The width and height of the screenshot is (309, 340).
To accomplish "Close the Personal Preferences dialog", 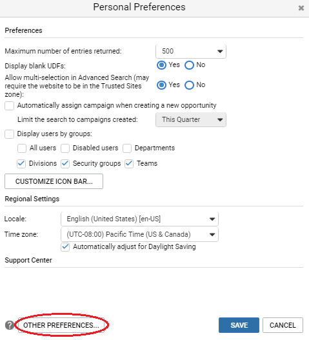I will 301,8.
